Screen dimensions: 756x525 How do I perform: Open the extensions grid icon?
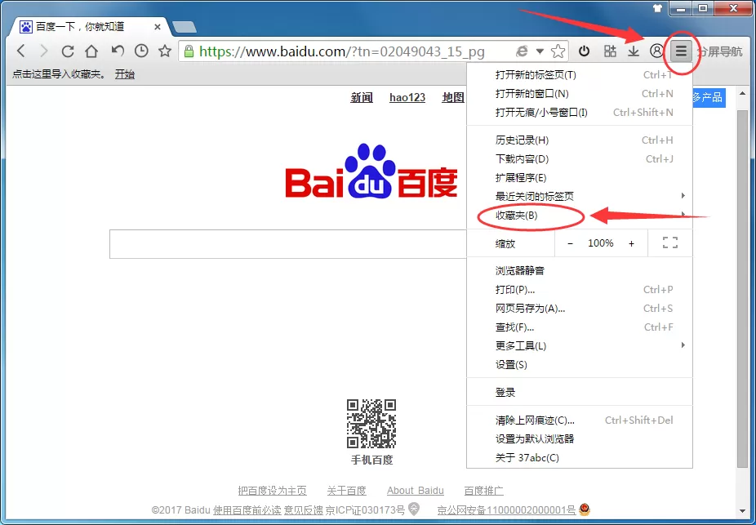610,51
